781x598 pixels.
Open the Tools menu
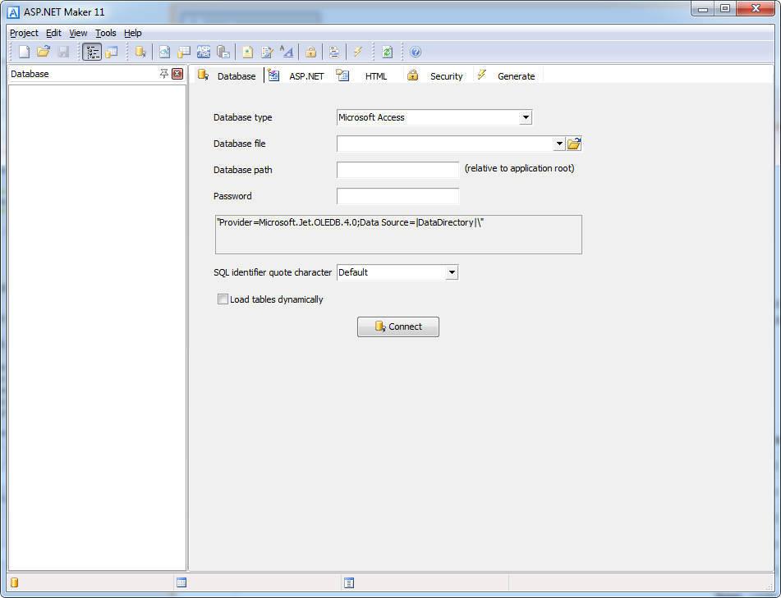click(x=105, y=33)
